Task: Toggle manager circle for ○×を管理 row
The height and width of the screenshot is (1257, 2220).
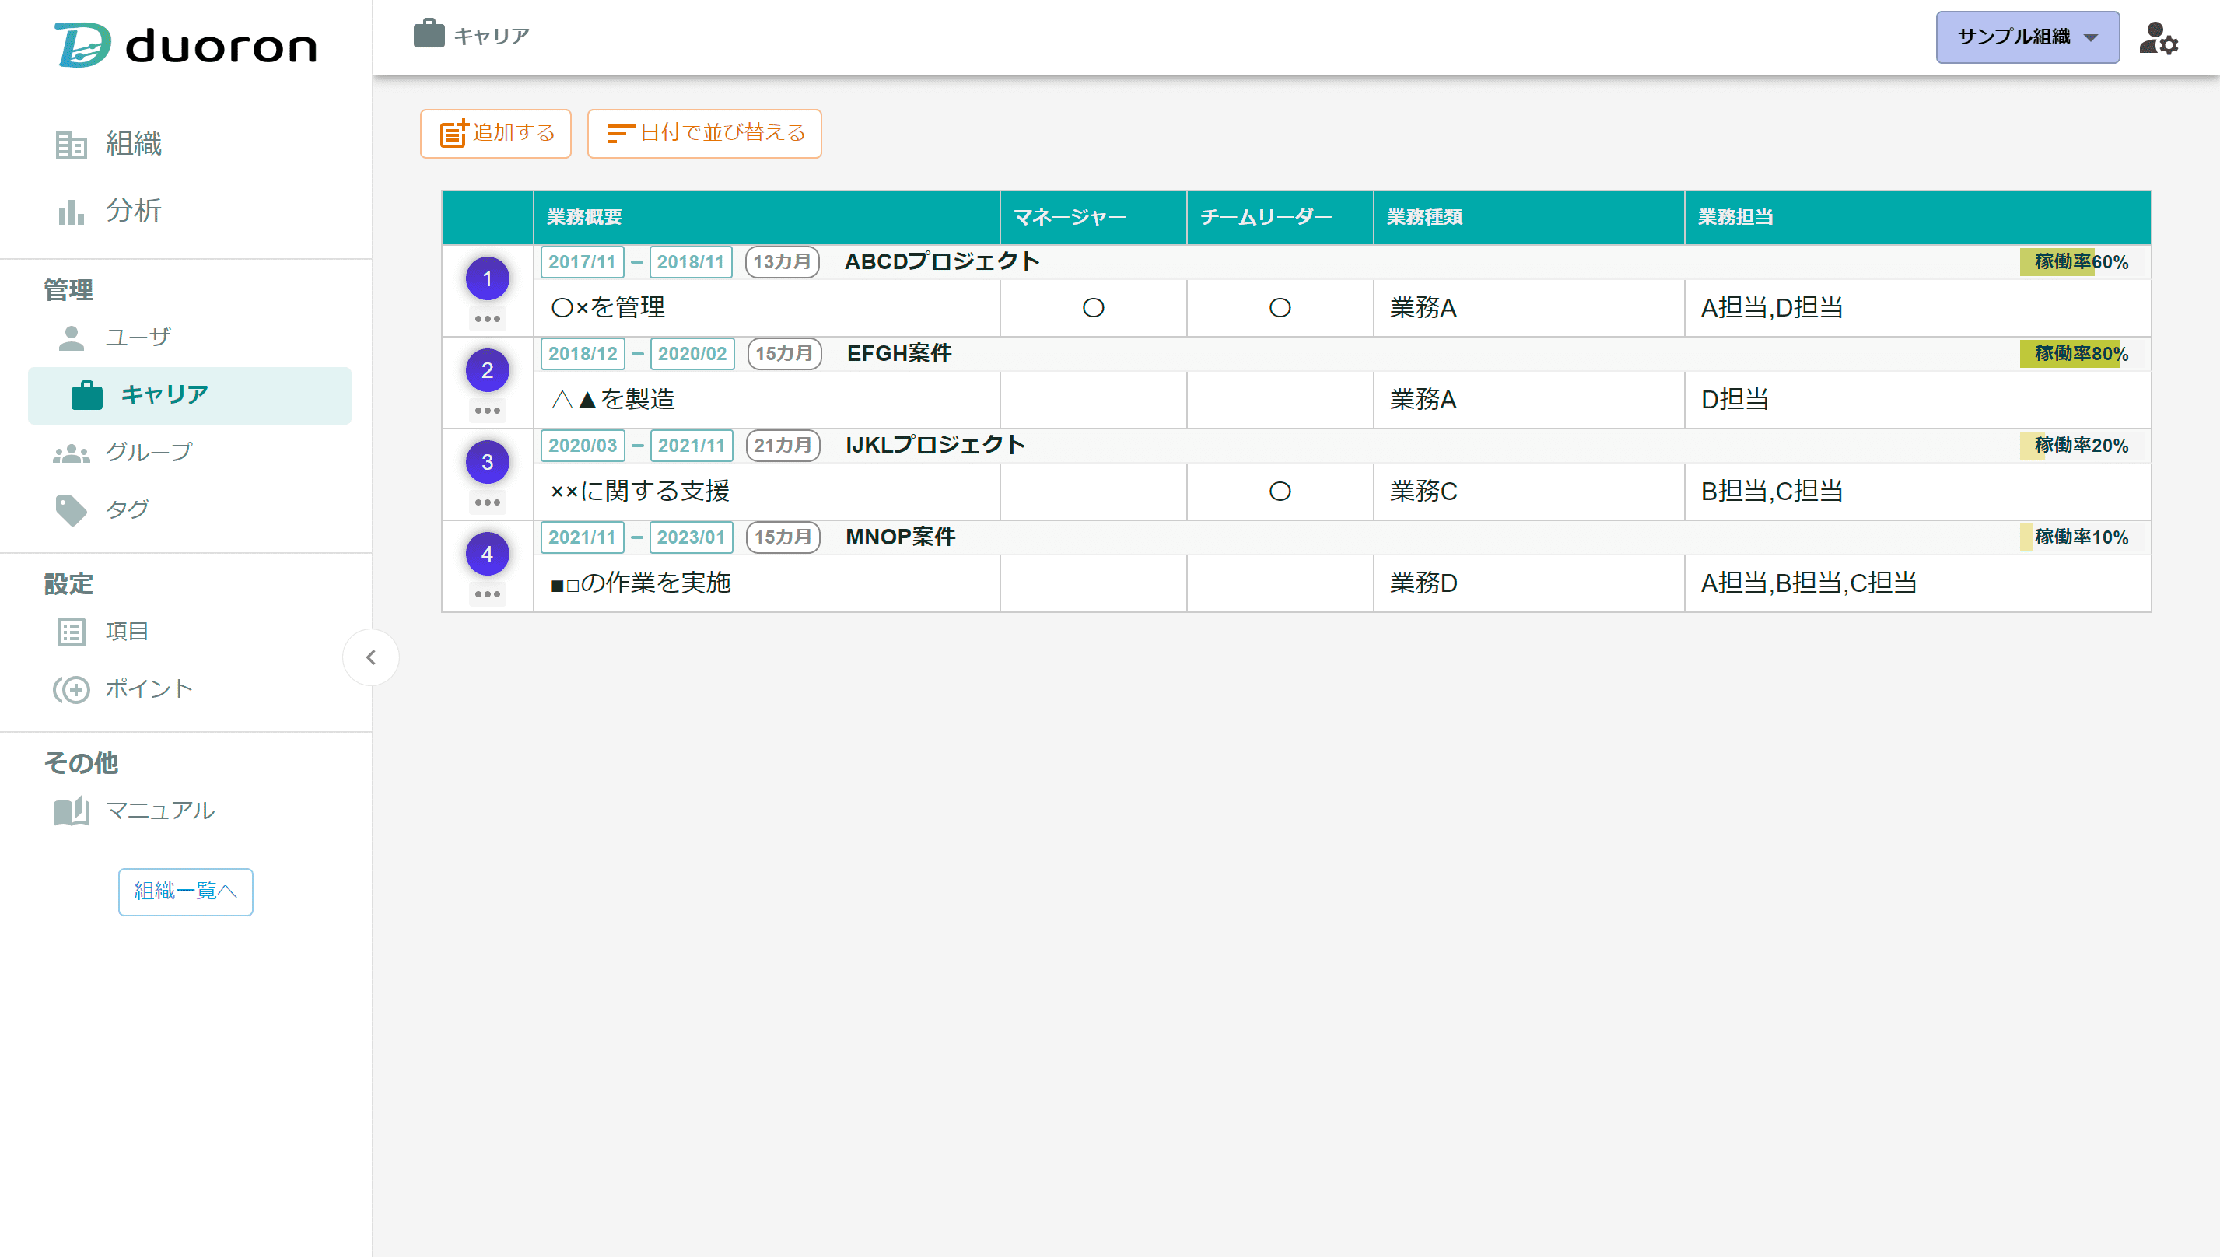Action: click(x=1094, y=307)
